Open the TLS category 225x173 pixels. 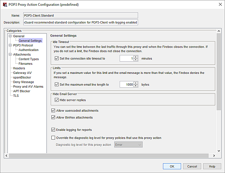click(x=16, y=96)
